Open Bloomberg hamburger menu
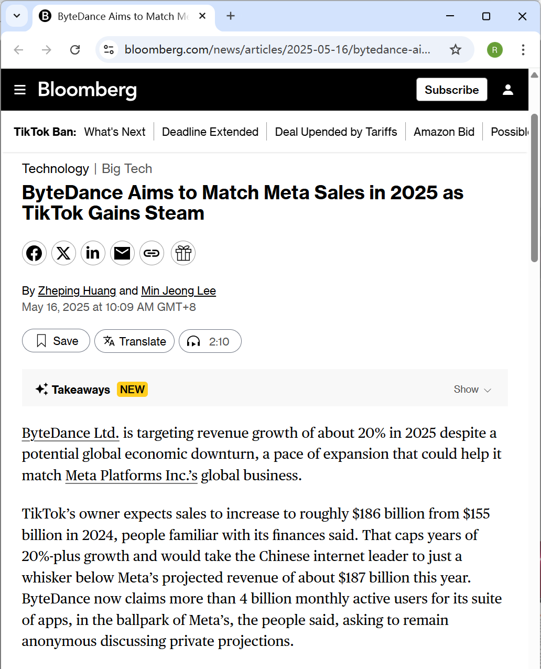The image size is (541, 669). pos(20,90)
